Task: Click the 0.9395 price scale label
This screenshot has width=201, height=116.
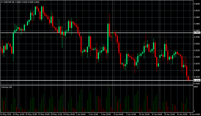Action: (197, 37)
